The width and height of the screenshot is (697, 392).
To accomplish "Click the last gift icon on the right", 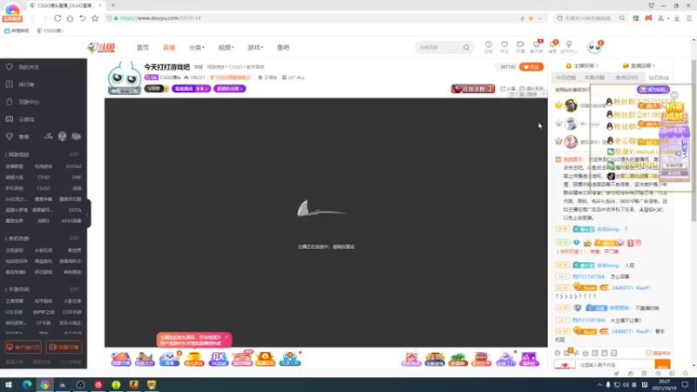I will click(529, 358).
